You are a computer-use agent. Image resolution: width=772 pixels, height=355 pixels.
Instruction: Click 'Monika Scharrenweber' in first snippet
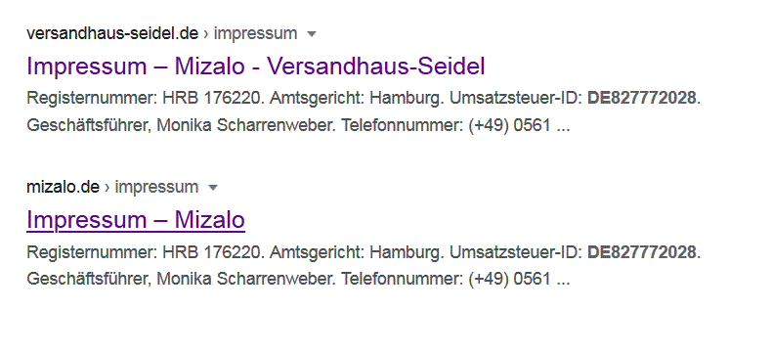click(245, 125)
